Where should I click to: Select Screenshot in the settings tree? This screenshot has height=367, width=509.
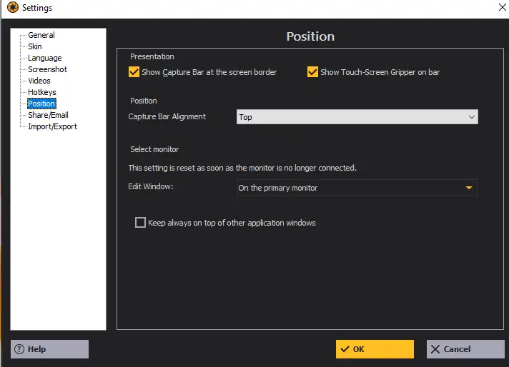47,69
